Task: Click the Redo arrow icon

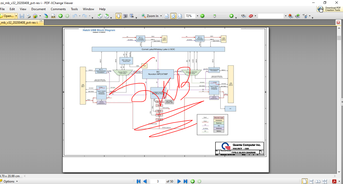Action: point(85,16)
